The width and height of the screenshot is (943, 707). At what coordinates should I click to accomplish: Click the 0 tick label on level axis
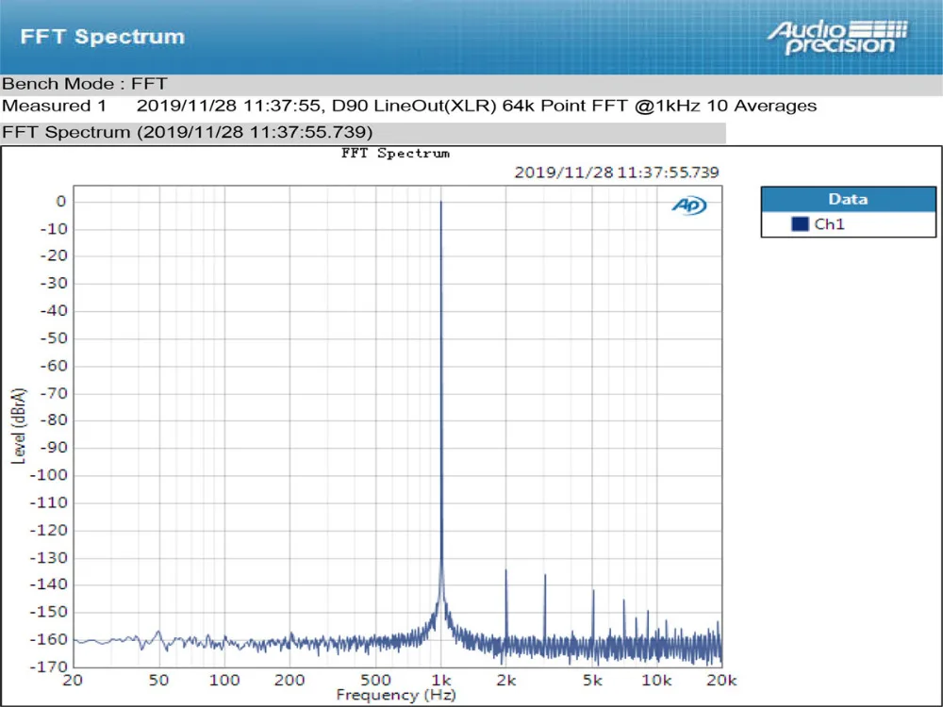[60, 202]
